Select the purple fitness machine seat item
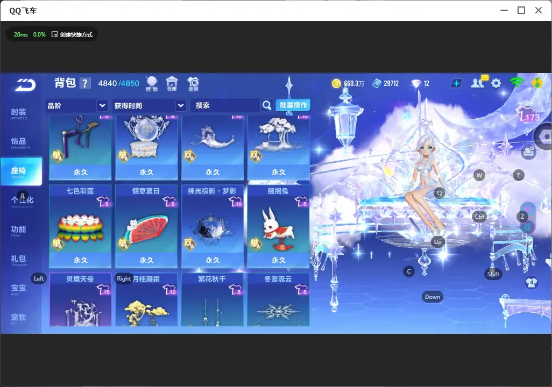 coord(80,148)
